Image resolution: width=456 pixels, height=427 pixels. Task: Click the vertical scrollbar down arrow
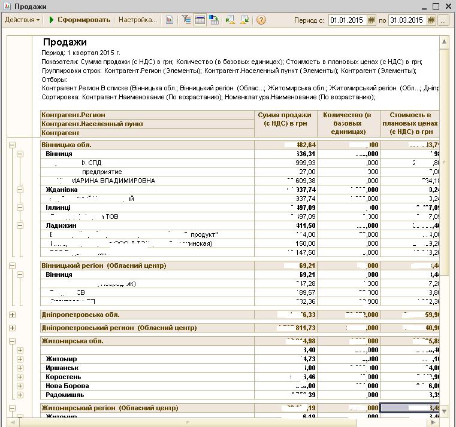coord(444,411)
